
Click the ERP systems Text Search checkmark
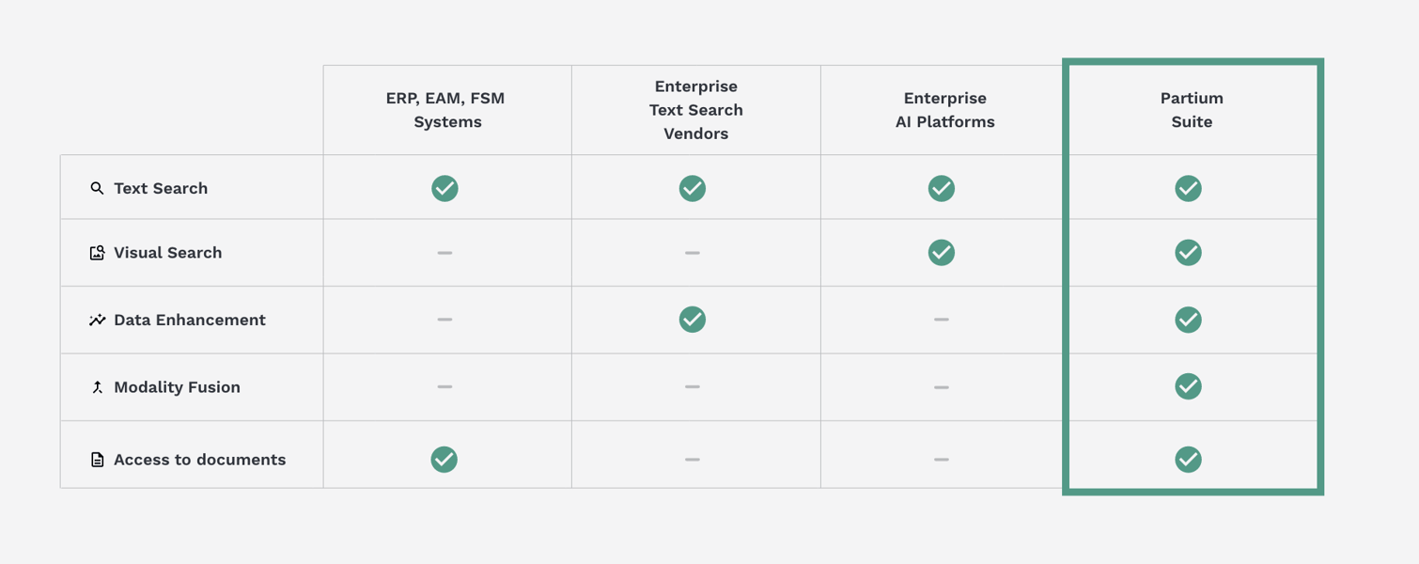pyautogui.click(x=444, y=188)
